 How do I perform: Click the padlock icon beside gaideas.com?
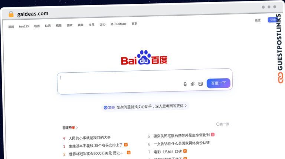click(x=11, y=14)
